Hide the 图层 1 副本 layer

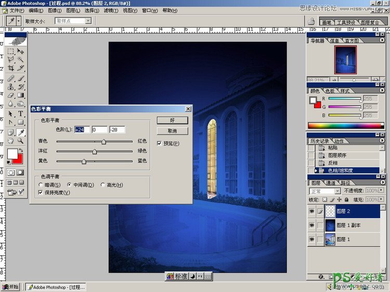point(312,225)
